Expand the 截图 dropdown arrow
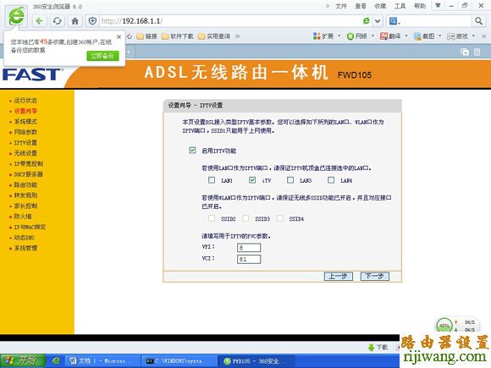 tap(439, 36)
